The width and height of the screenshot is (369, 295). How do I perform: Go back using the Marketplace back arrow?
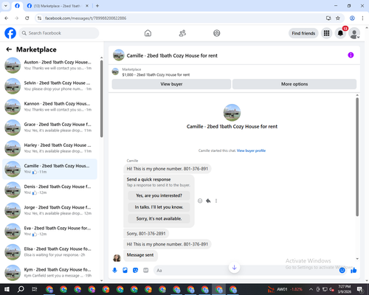coord(9,49)
